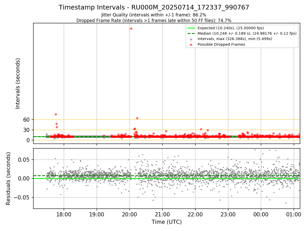Click the highest red point before 18:00
The image size is (308, 231).
(x=56, y=114)
